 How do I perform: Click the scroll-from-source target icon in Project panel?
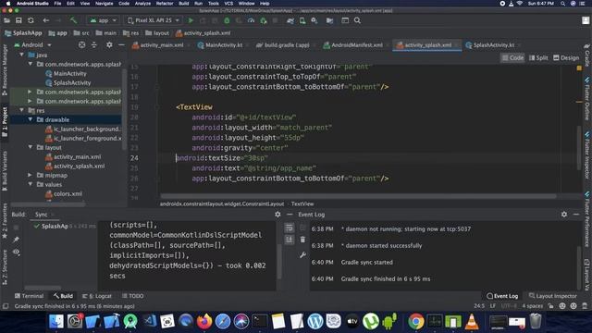point(81,45)
